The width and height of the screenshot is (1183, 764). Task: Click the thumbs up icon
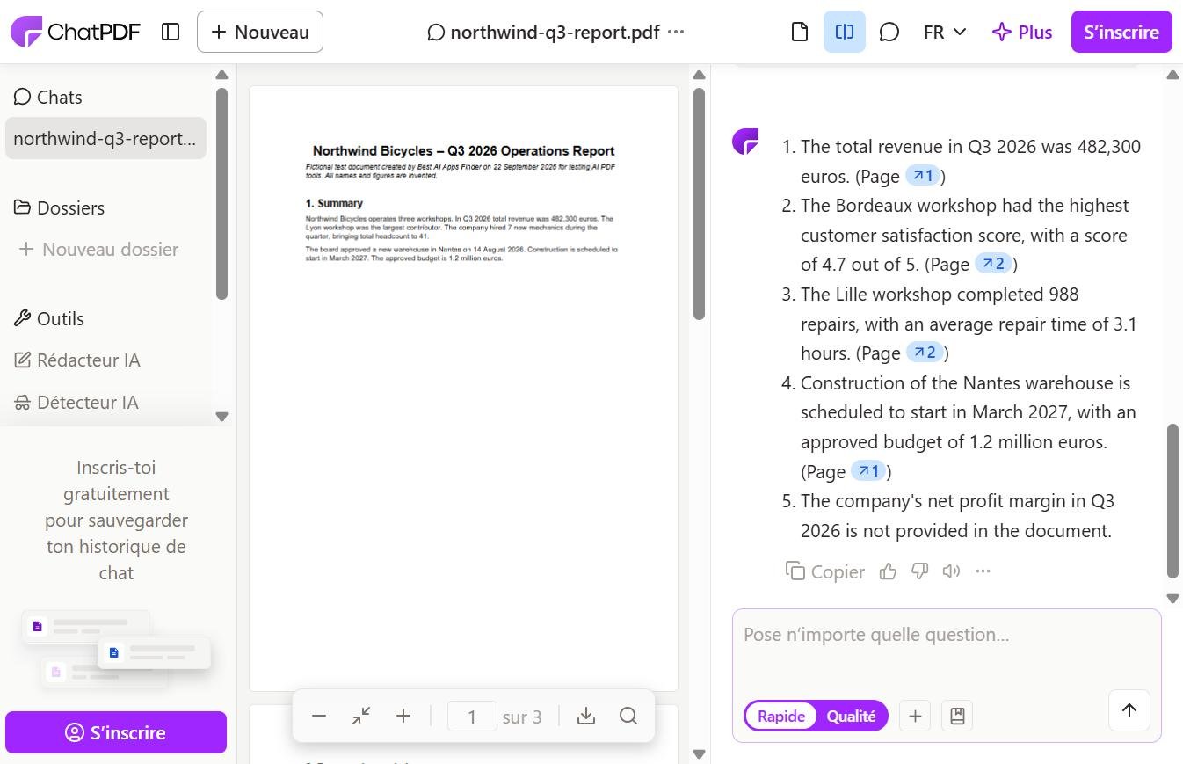[x=889, y=571]
